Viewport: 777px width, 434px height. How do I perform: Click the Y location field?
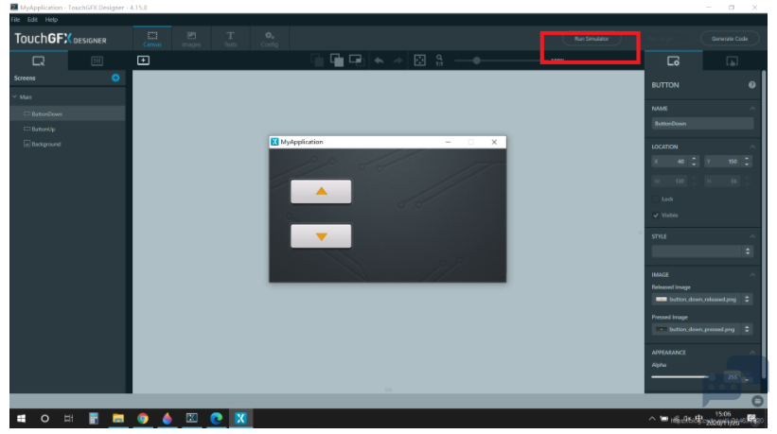pos(723,162)
